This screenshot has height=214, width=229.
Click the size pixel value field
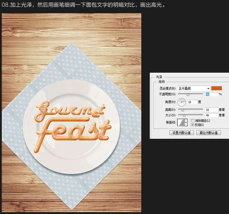211,115
